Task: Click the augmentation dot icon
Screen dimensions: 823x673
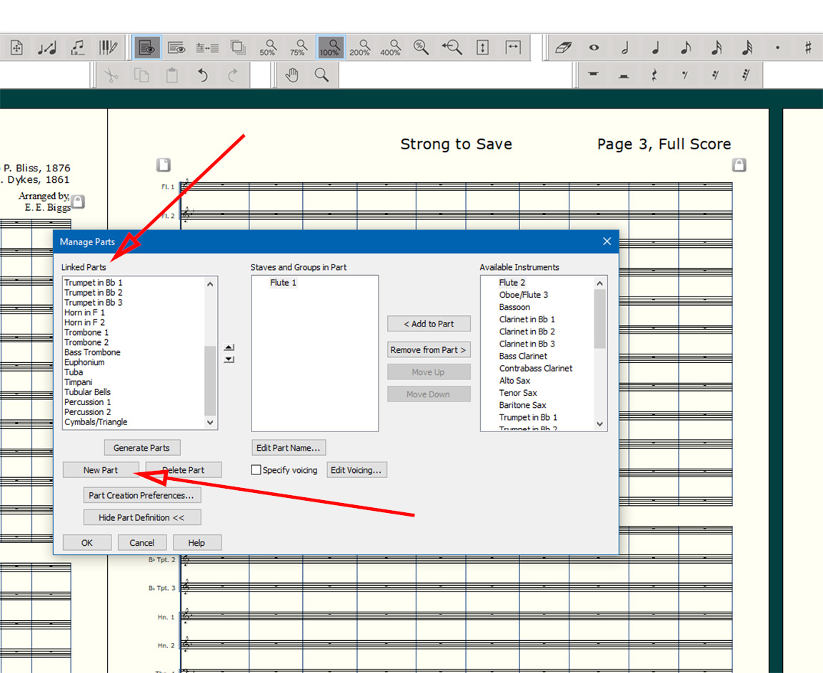Action: (x=777, y=47)
